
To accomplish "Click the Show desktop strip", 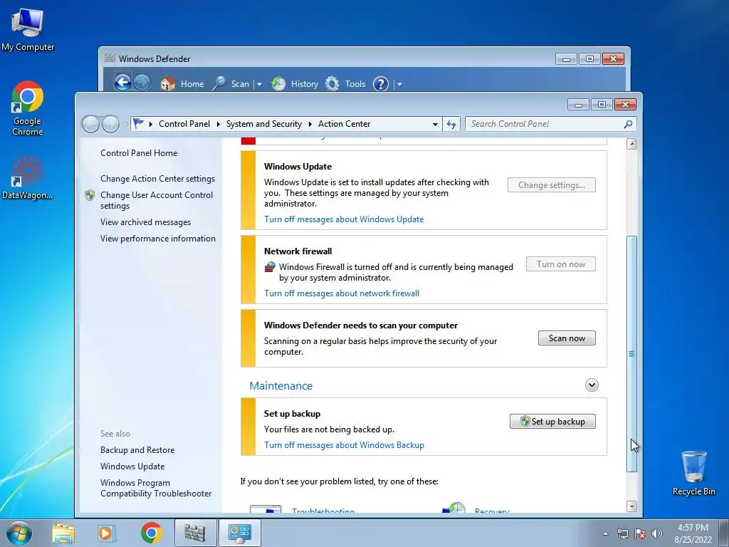I will [723, 533].
